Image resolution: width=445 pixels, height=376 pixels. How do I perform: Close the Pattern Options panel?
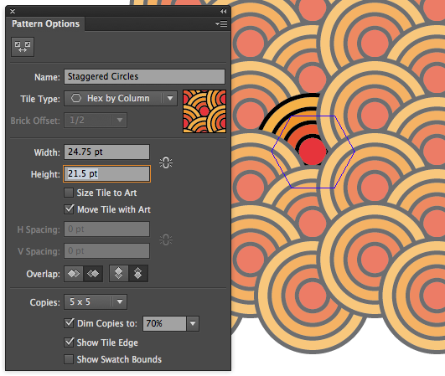13,12
